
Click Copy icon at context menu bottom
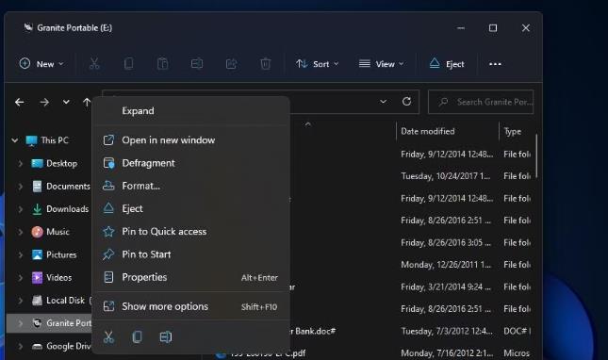(137, 336)
